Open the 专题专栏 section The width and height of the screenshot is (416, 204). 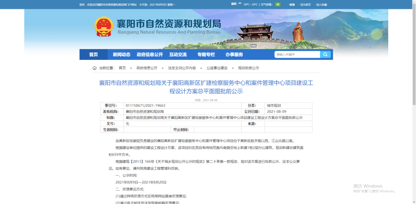[x=206, y=55]
